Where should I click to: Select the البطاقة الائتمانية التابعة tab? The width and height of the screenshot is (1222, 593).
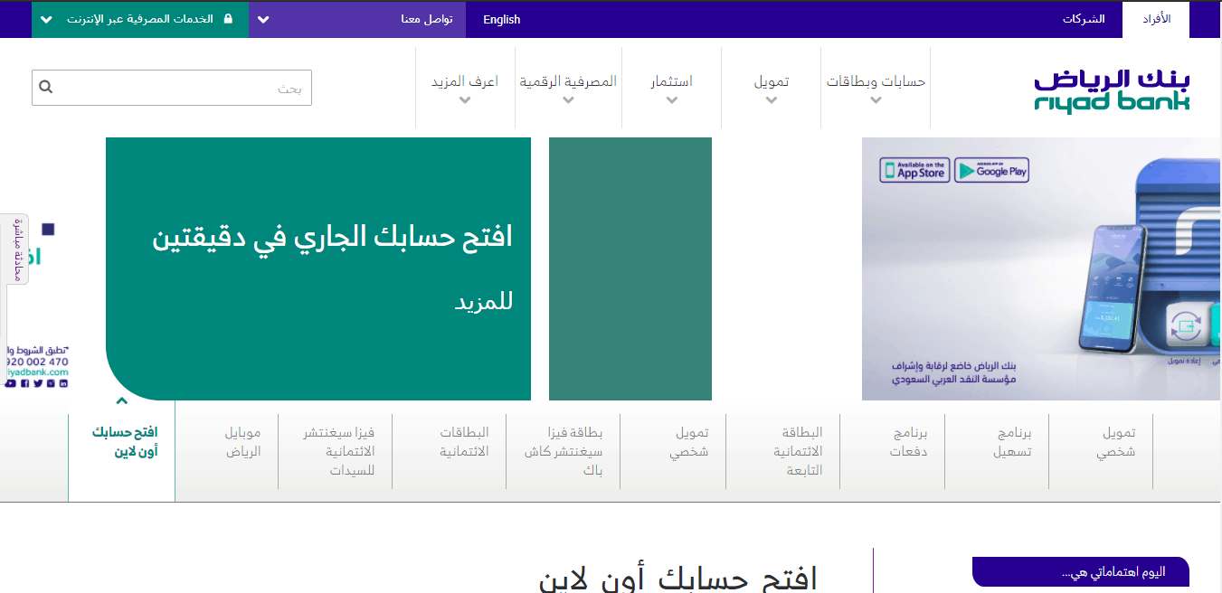pyautogui.click(x=798, y=451)
